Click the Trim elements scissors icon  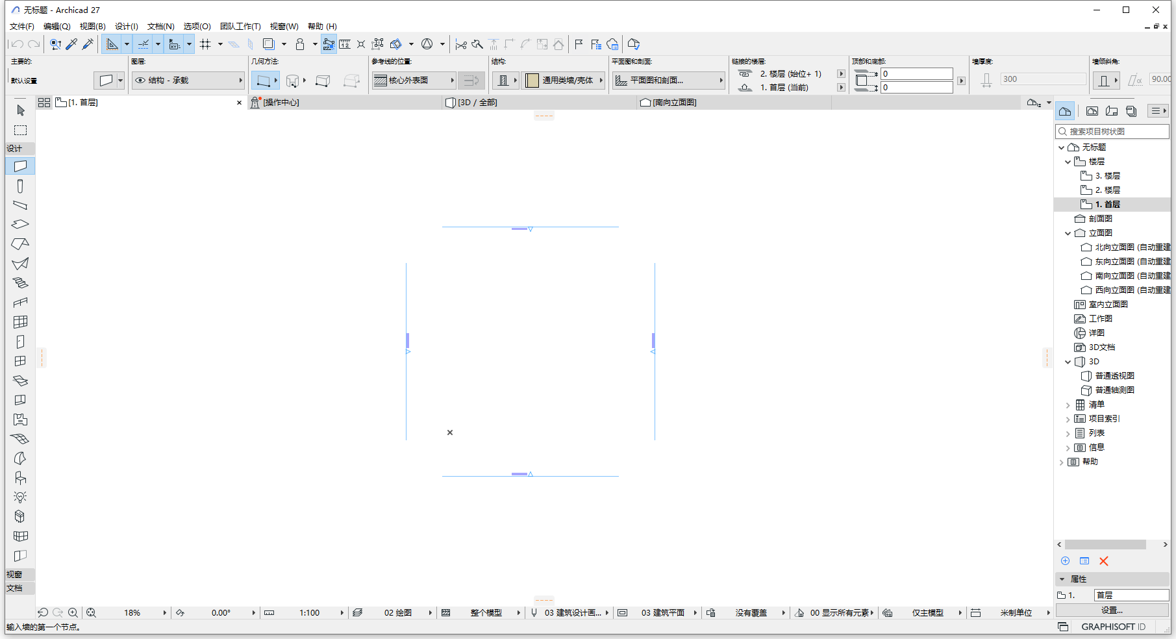pyautogui.click(x=461, y=44)
